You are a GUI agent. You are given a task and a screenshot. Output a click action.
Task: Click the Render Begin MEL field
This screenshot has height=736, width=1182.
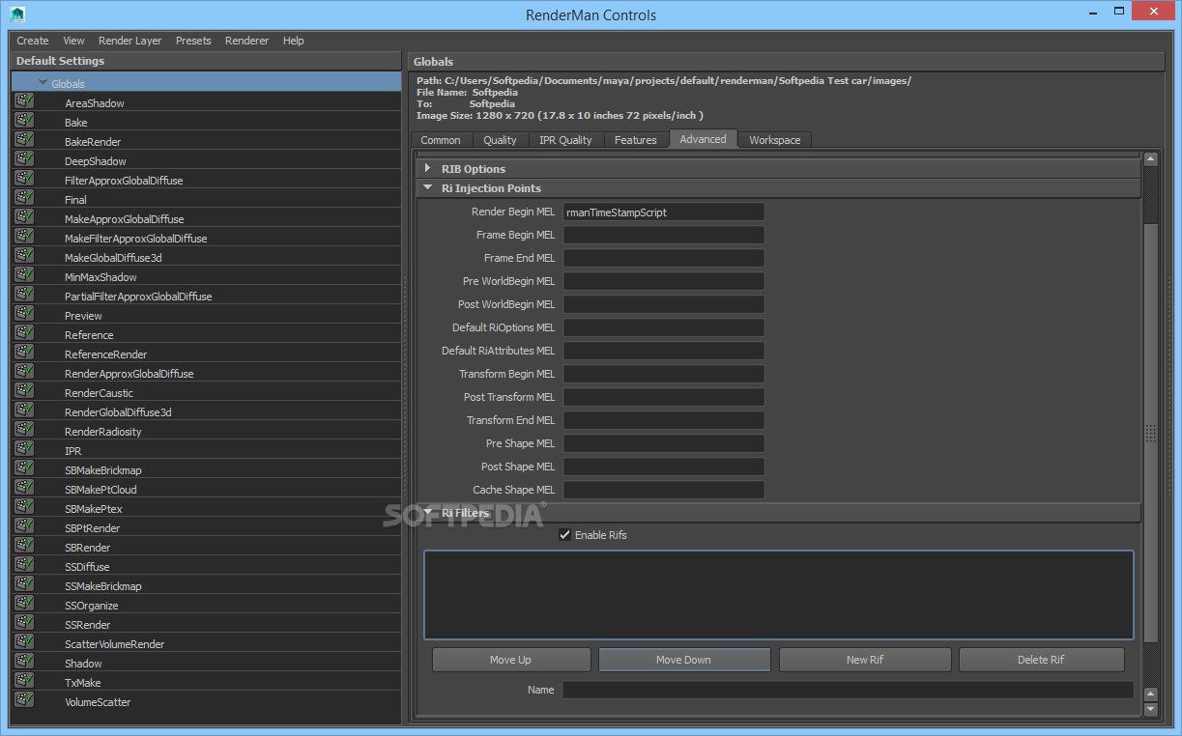(664, 212)
